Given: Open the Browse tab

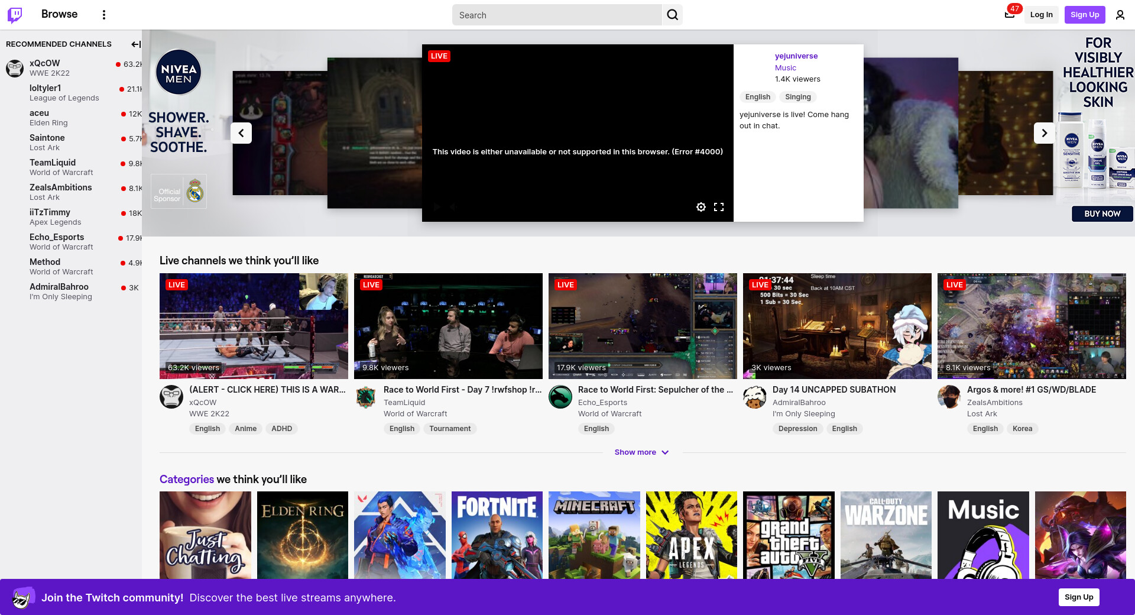Looking at the screenshot, I should tap(59, 14).
